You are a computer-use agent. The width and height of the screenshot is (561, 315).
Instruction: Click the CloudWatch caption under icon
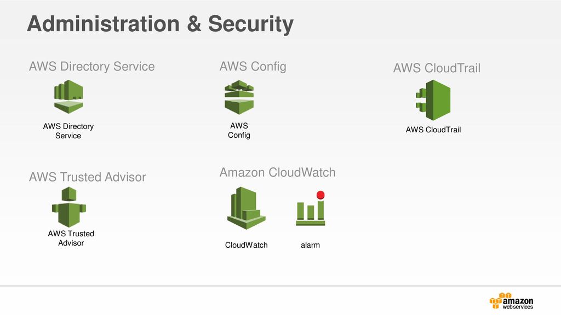[246, 245]
